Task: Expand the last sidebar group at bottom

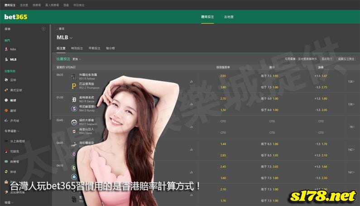Action: (9, 202)
